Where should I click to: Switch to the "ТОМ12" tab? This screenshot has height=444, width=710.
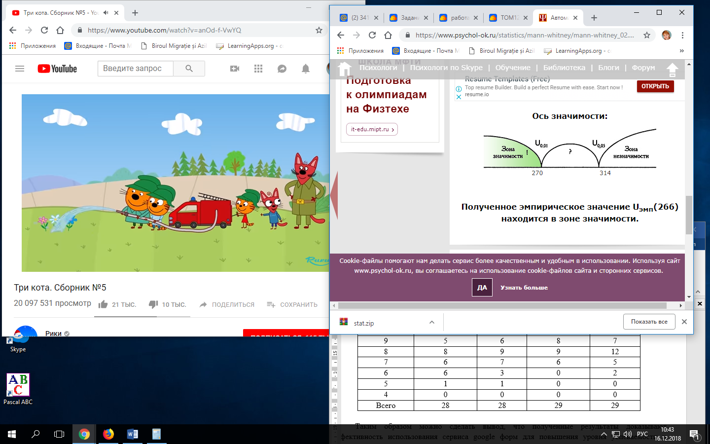coord(508,18)
